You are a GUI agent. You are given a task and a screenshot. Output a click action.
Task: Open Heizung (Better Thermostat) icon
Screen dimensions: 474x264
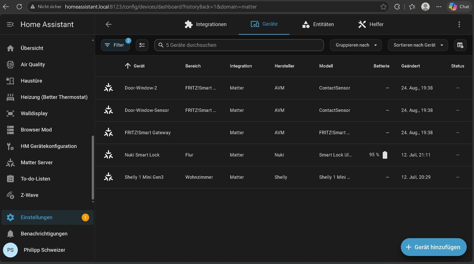point(10,97)
